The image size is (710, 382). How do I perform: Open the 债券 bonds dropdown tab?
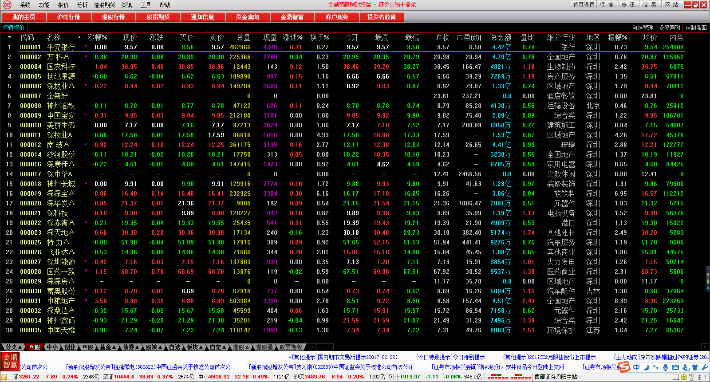130,347
